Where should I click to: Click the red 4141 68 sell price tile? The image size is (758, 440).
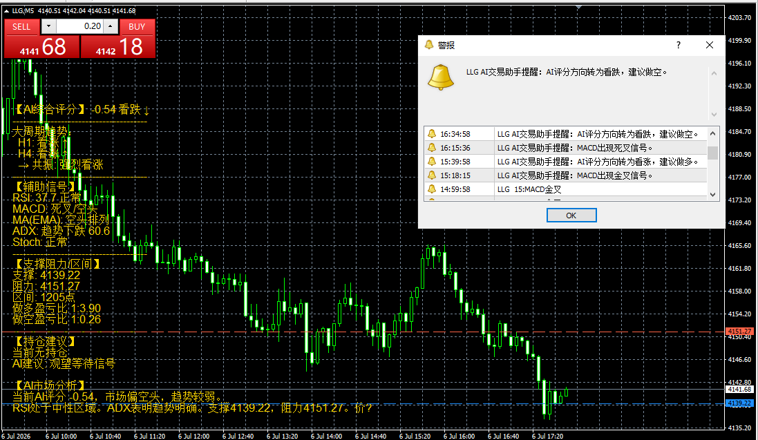(42, 47)
